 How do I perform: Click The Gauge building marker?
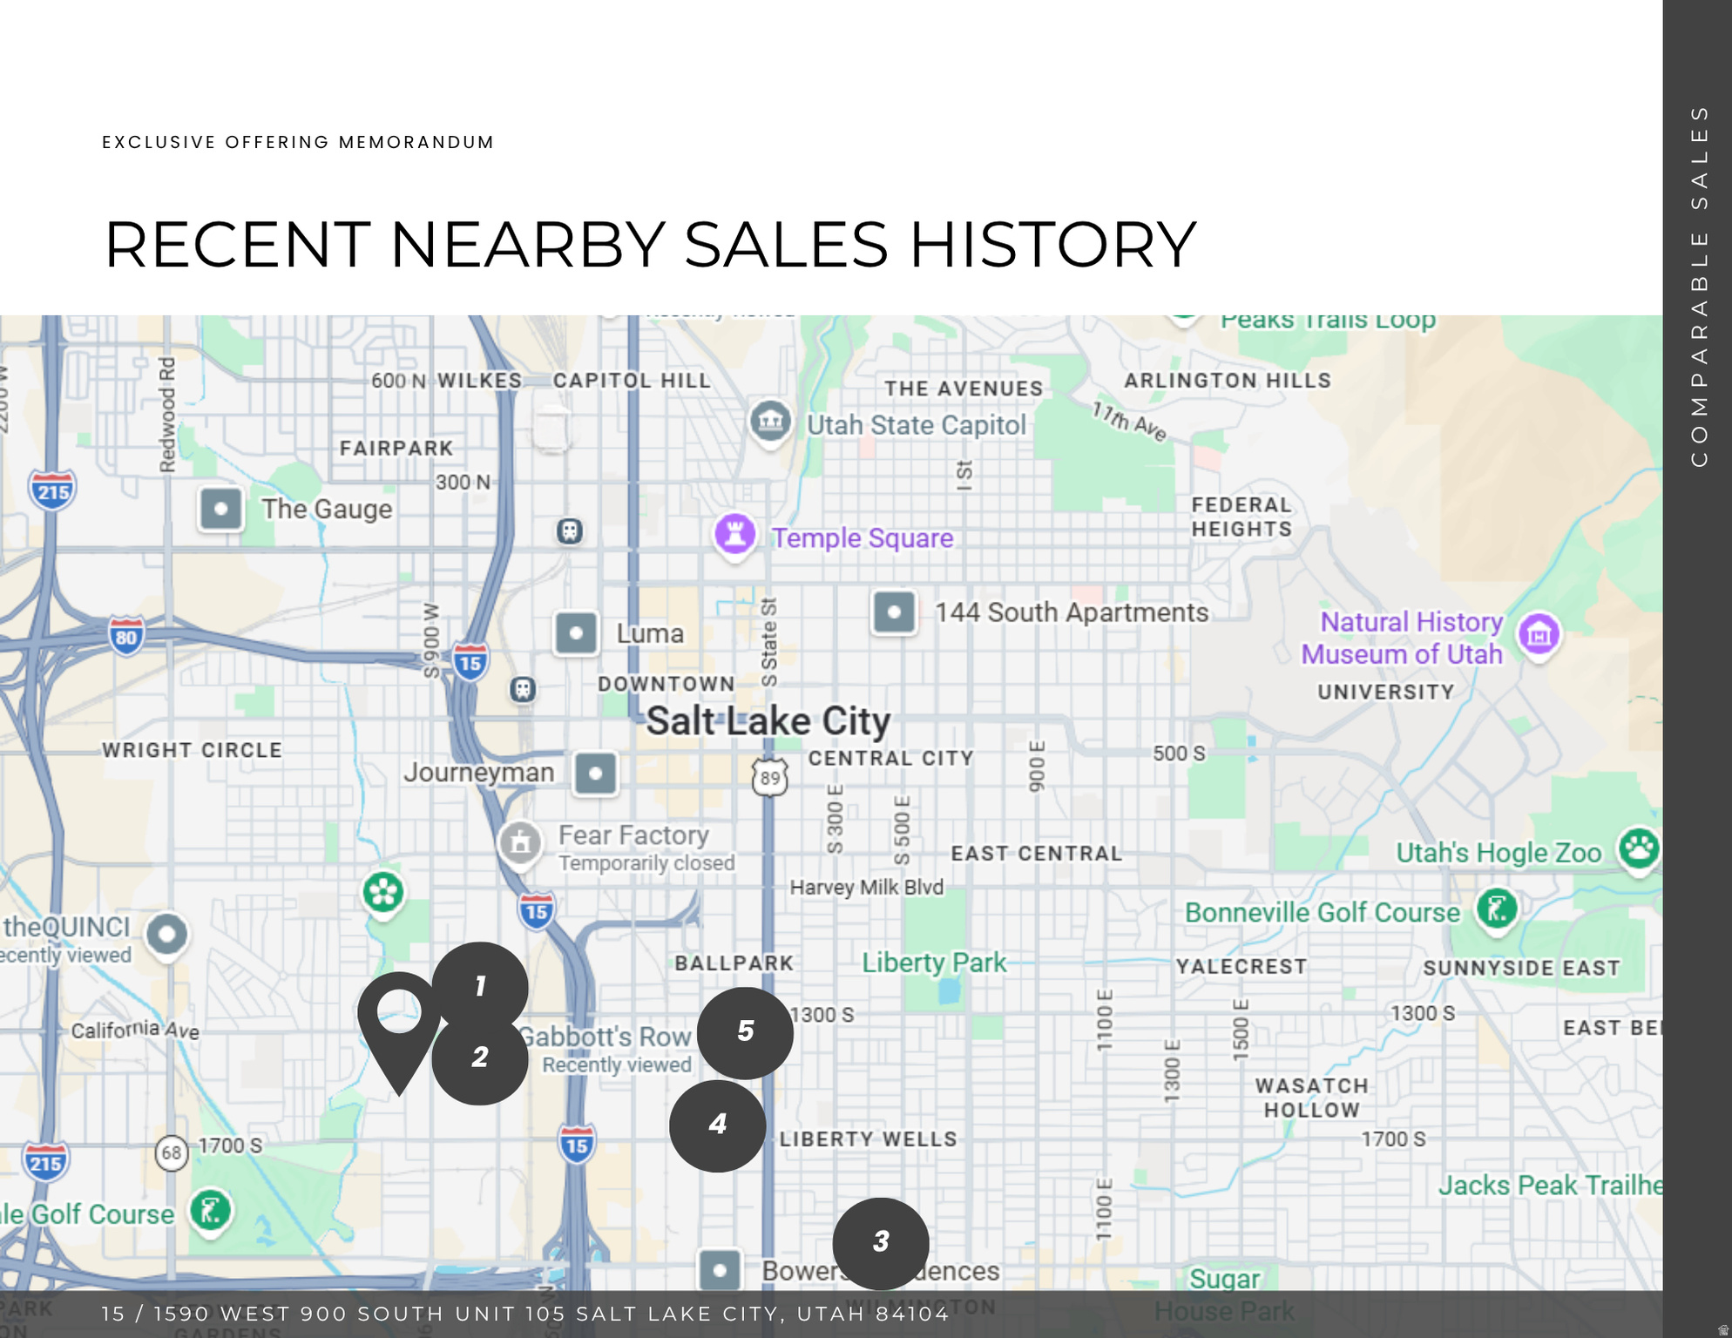click(221, 509)
